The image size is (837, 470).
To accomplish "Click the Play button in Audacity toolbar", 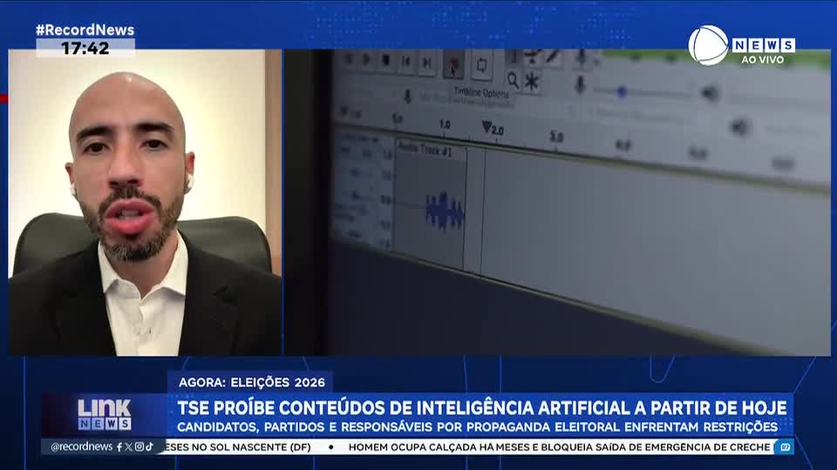I will pos(367,60).
